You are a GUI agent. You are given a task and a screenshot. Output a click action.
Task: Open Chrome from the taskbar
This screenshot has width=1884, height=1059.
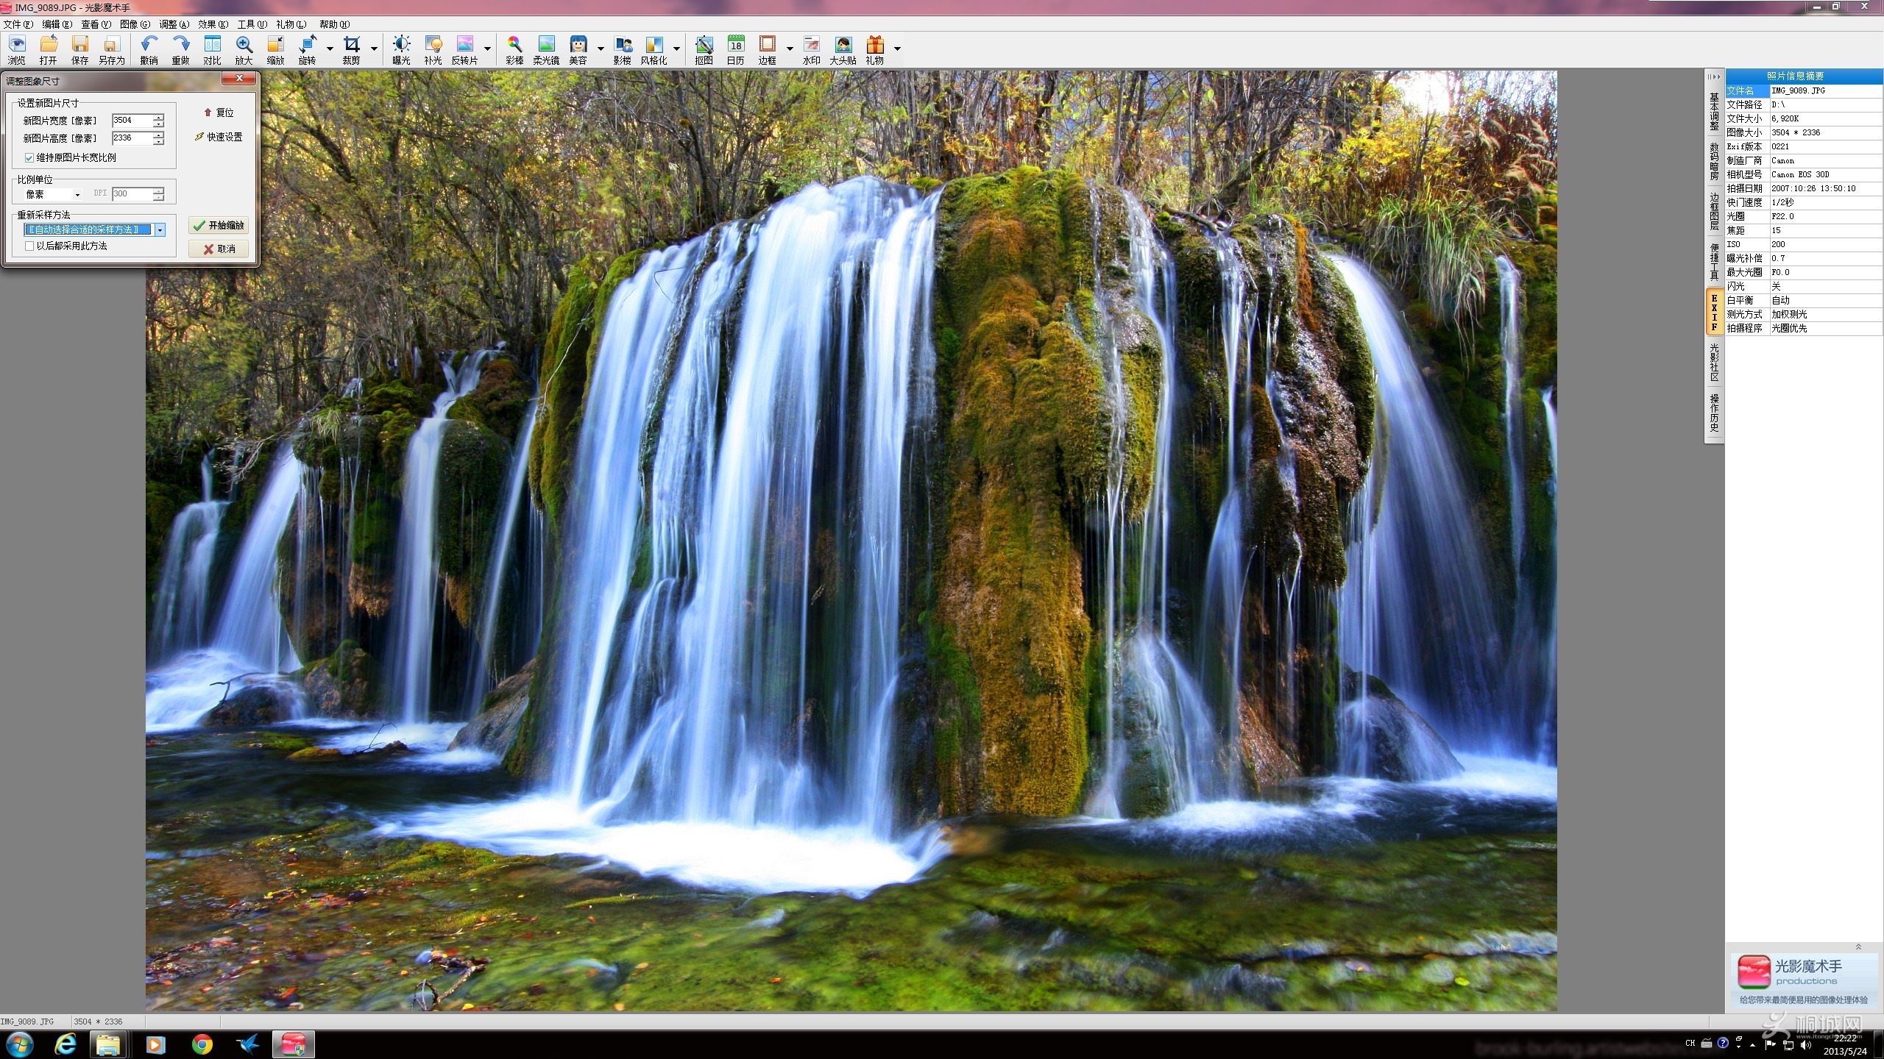point(202,1044)
